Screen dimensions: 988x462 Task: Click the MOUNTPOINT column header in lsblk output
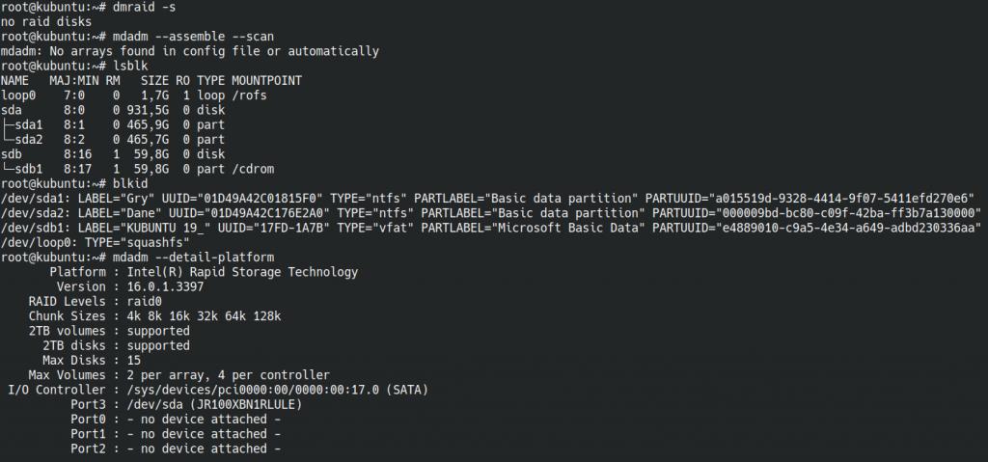pyautogui.click(x=267, y=79)
